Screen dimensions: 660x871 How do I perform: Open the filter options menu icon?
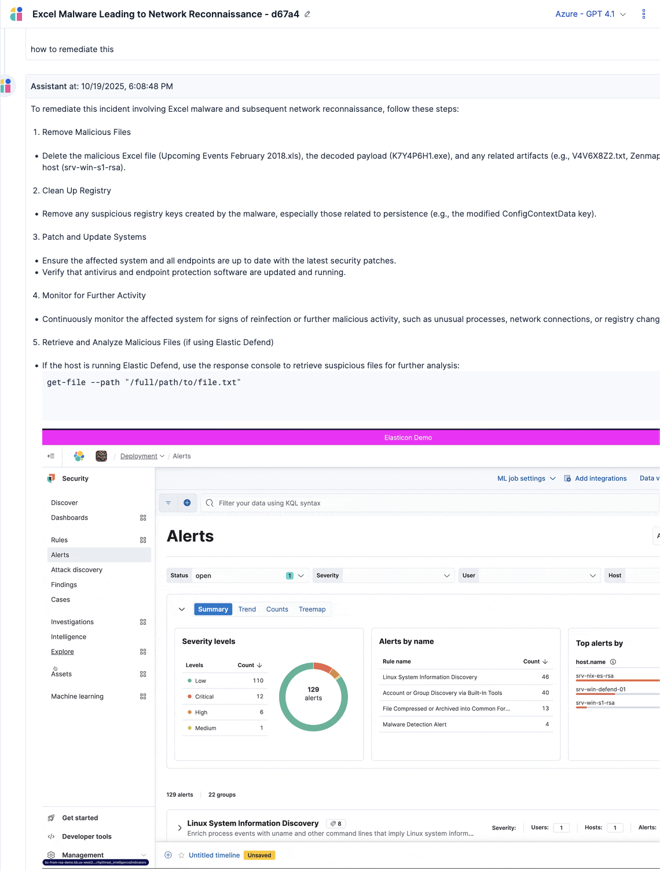coord(168,503)
